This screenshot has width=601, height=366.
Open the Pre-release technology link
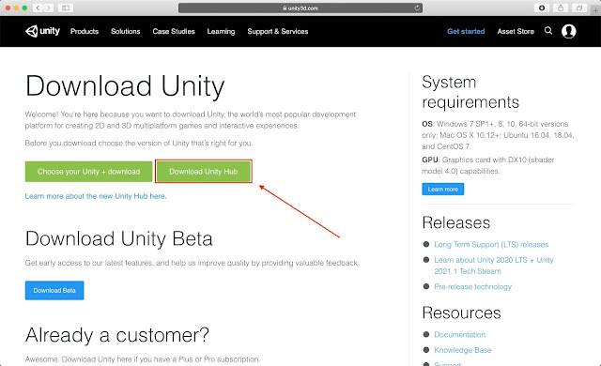click(472, 286)
